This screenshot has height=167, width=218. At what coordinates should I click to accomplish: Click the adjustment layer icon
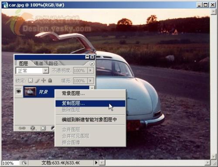point(53,128)
